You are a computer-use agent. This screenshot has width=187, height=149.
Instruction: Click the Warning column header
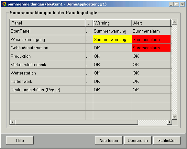(x=112, y=23)
